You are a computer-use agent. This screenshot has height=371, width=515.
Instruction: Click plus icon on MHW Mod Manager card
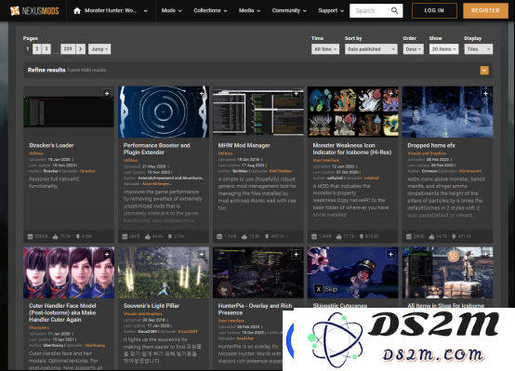(296, 93)
